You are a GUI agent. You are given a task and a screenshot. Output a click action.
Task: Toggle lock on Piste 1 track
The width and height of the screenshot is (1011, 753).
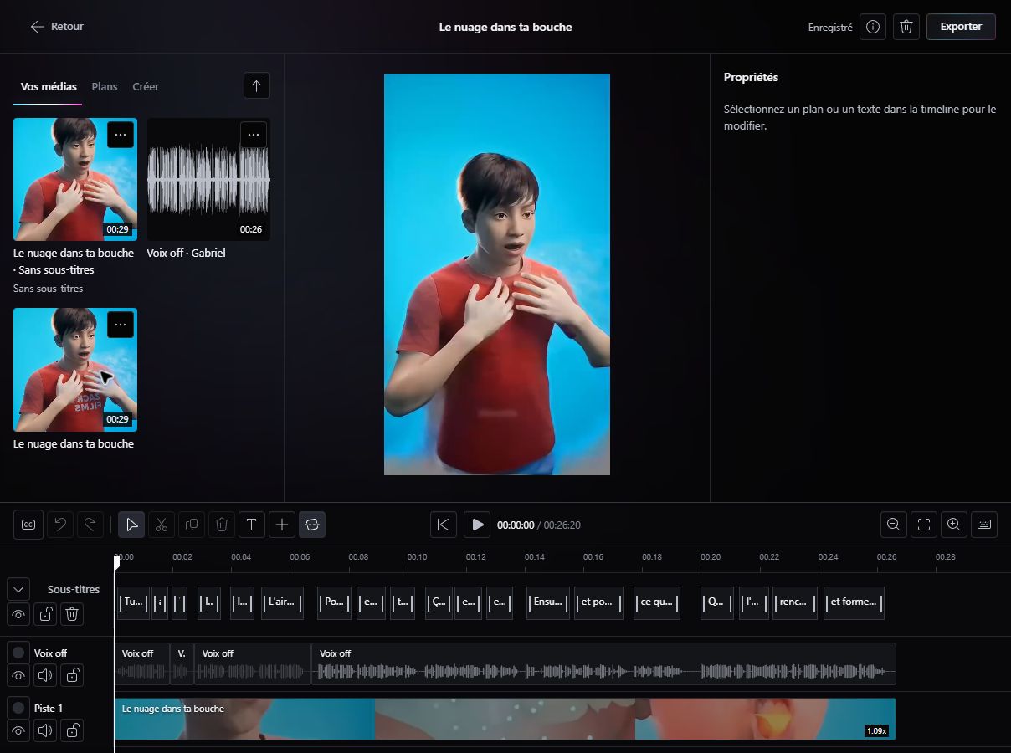73,730
